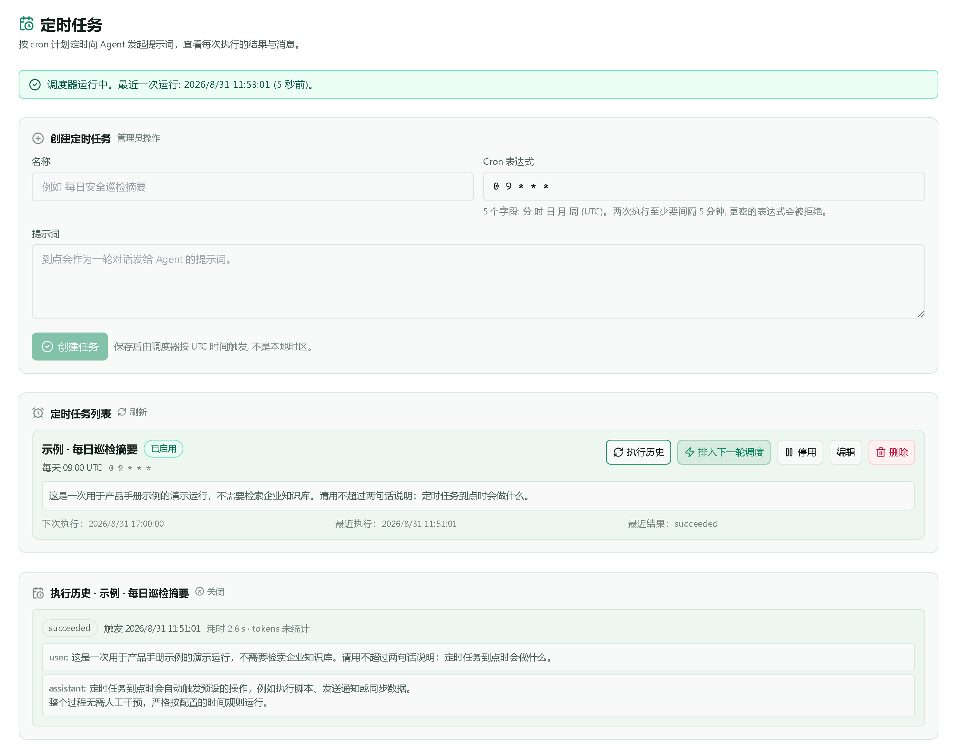Close the execution history panel via 关闭

210,592
